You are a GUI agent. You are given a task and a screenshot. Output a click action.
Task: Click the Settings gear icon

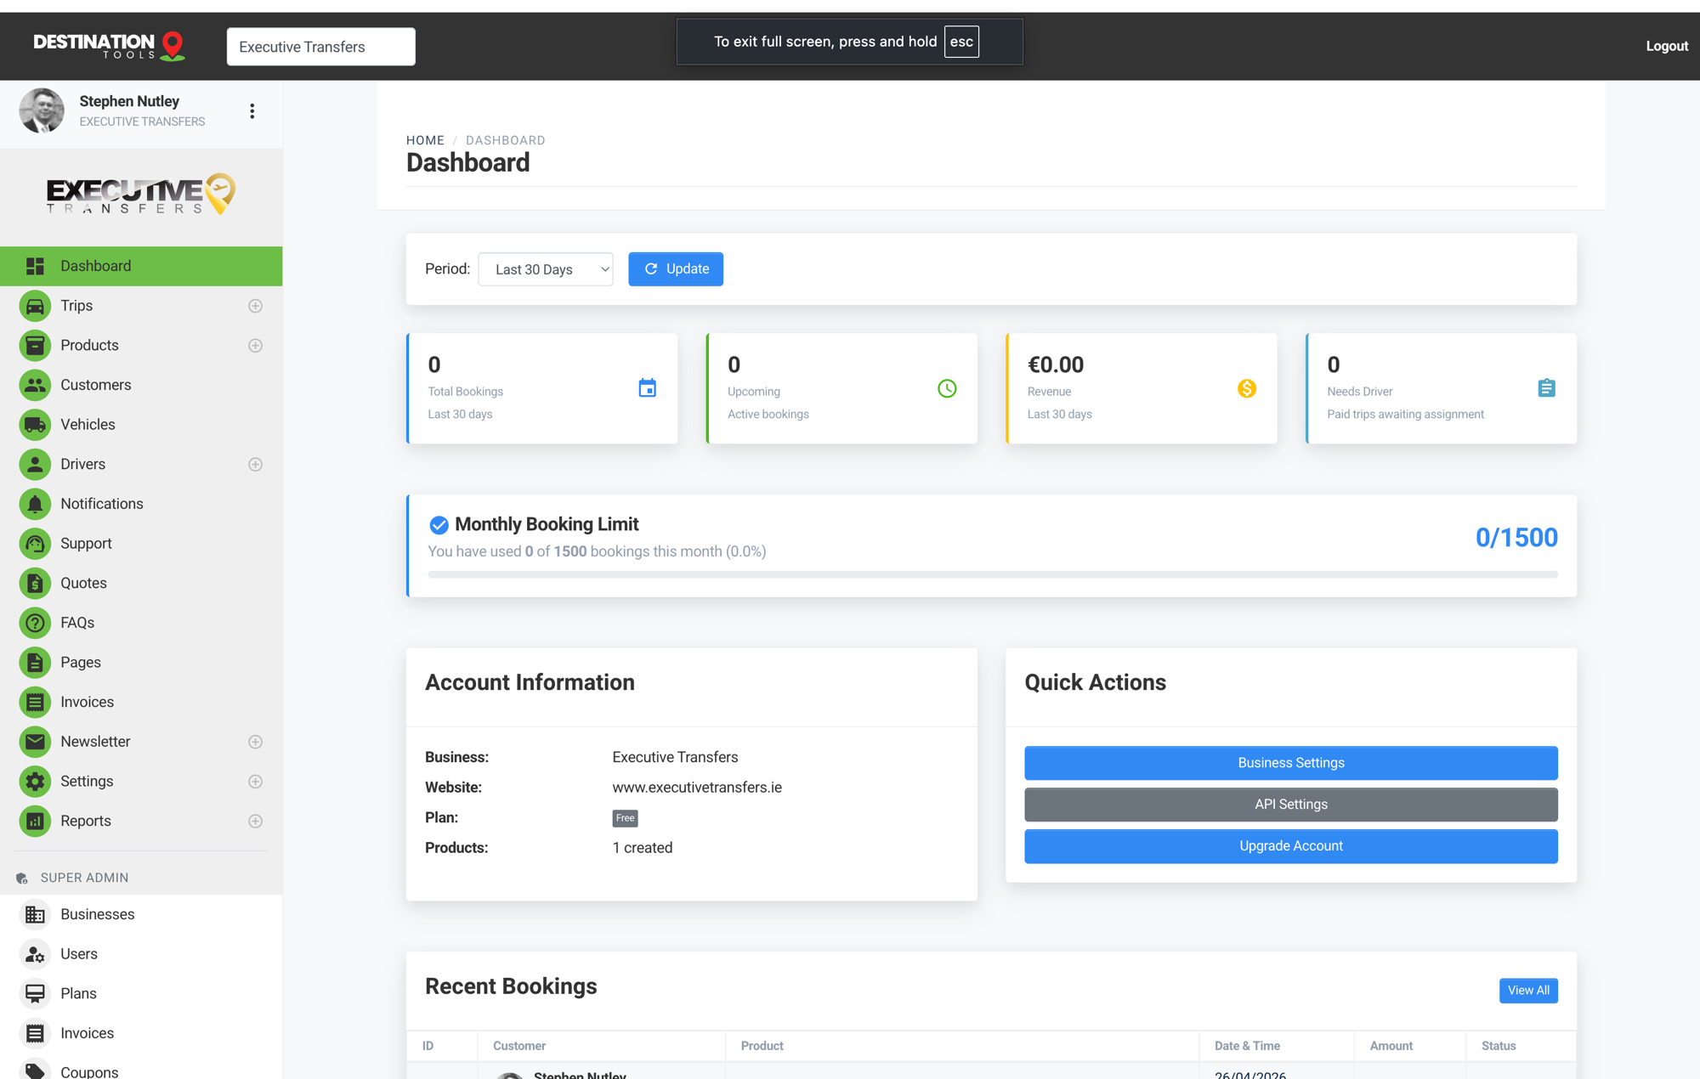tap(35, 782)
